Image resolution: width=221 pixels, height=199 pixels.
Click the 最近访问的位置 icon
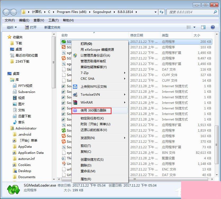coord(12,55)
